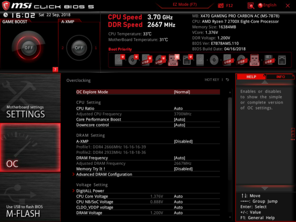
Task: Click the scrollbar down arrow in settings list
Action: 230,218
